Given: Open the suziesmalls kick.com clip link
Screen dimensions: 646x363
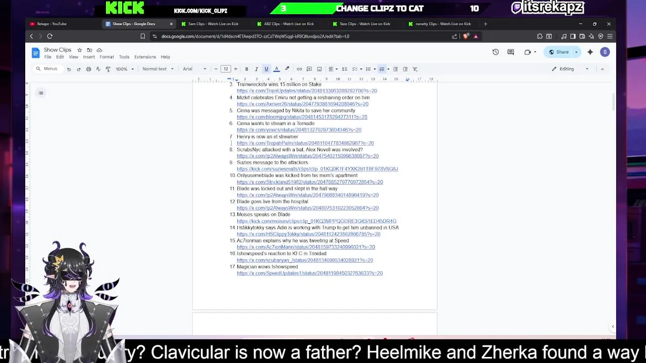Looking at the screenshot, I should coord(317,169).
